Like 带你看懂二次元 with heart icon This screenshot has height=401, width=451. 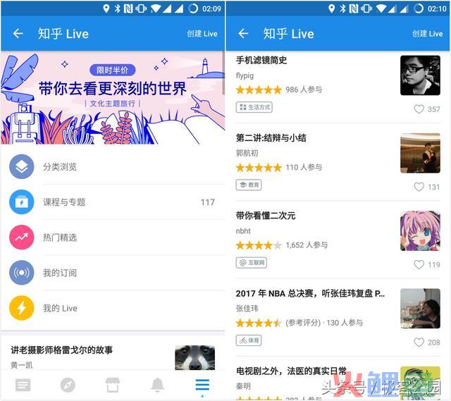419,264
